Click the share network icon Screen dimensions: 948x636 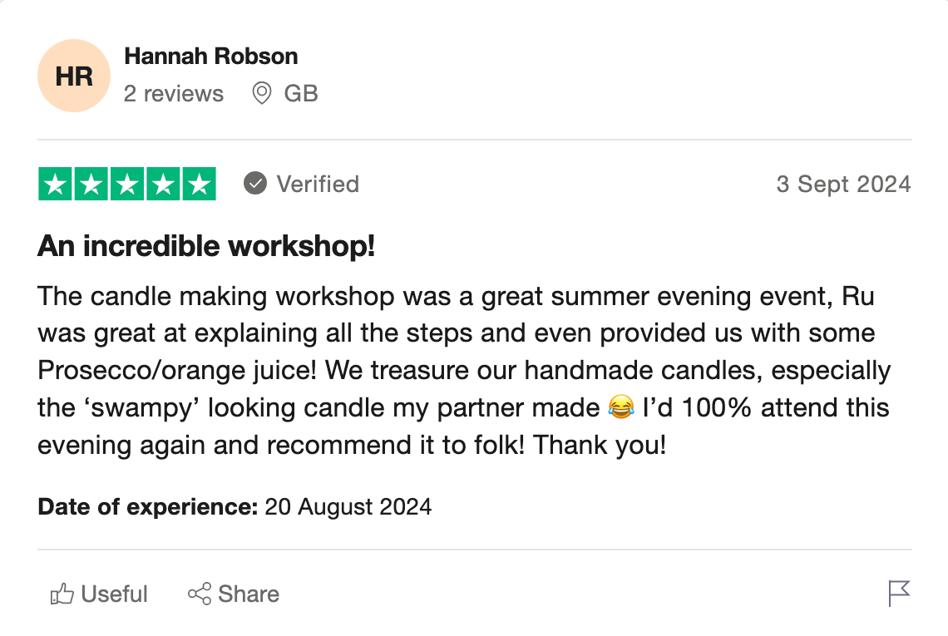click(x=200, y=594)
